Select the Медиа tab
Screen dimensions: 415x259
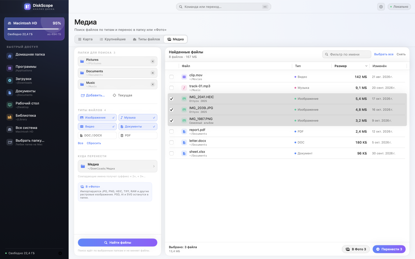[x=176, y=39]
